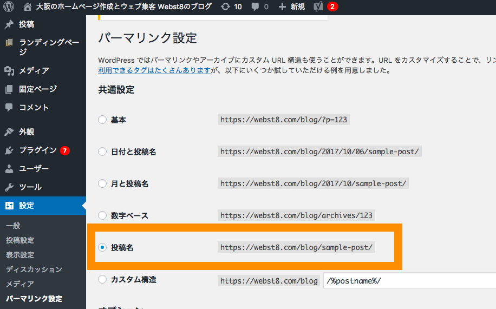Click the home icon in admin bar
496x309 pixels.
click(28, 6)
